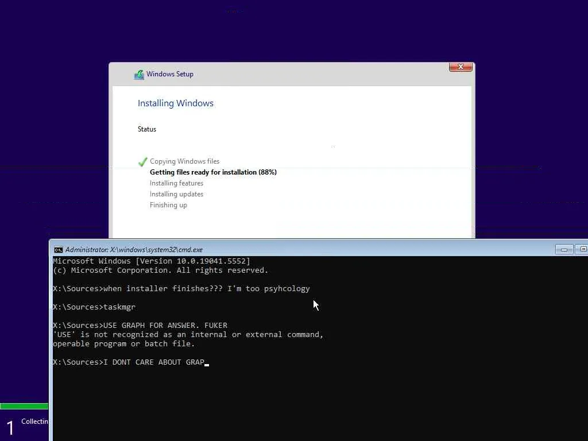Click the 'operable program or batch file.' line

click(x=124, y=344)
